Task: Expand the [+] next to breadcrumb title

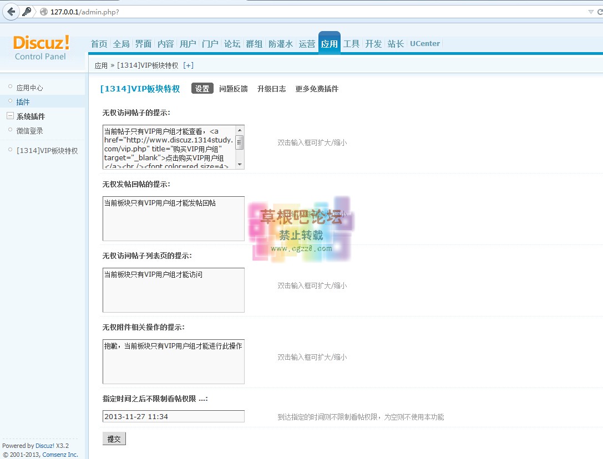Action: [188, 64]
